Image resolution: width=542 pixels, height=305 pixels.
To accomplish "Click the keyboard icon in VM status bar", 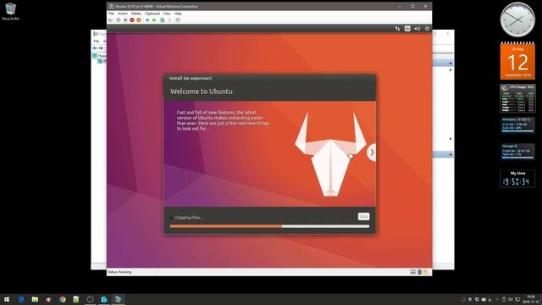I will click(x=412, y=272).
